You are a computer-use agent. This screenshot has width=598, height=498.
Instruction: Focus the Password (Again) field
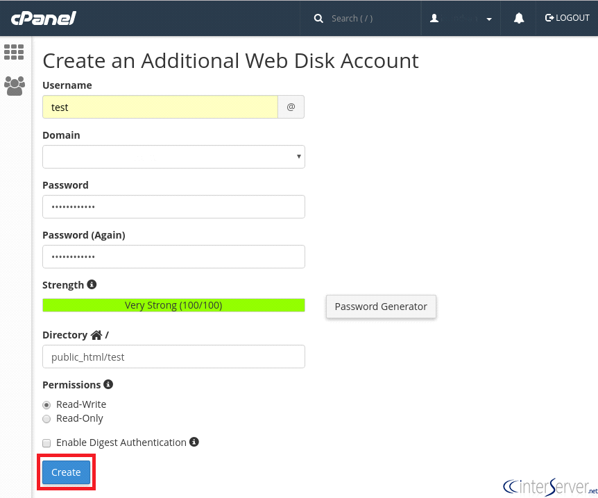(x=173, y=257)
